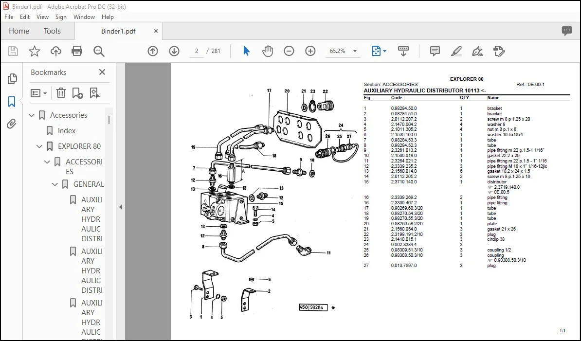Open the bookmarks options dropdown
Viewport: 581px width, 341px height.
point(38,93)
